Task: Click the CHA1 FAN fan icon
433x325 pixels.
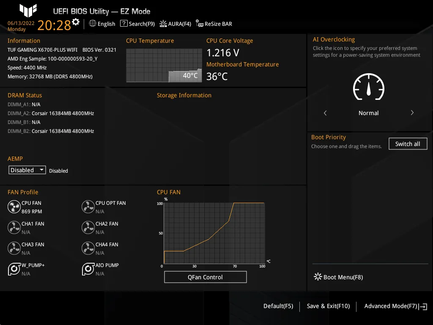Action: point(14,228)
